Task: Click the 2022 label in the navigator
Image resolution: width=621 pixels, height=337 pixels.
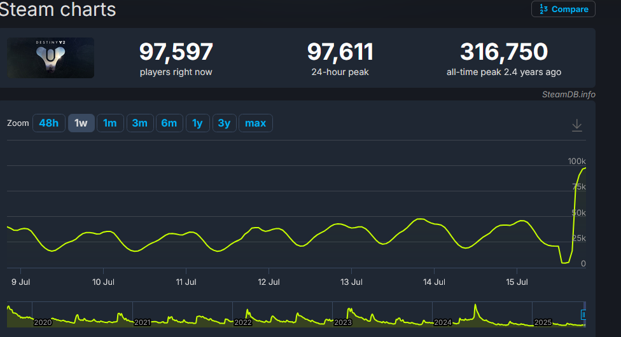Action: pos(242,322)
